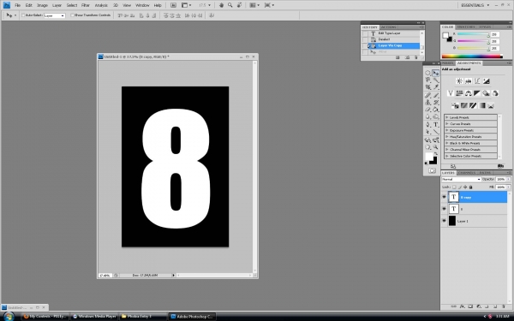Hide Layer 1 visibility eye
Image resolution: width=514 pixels, height=321 pixels.
(x=444, y=221)
